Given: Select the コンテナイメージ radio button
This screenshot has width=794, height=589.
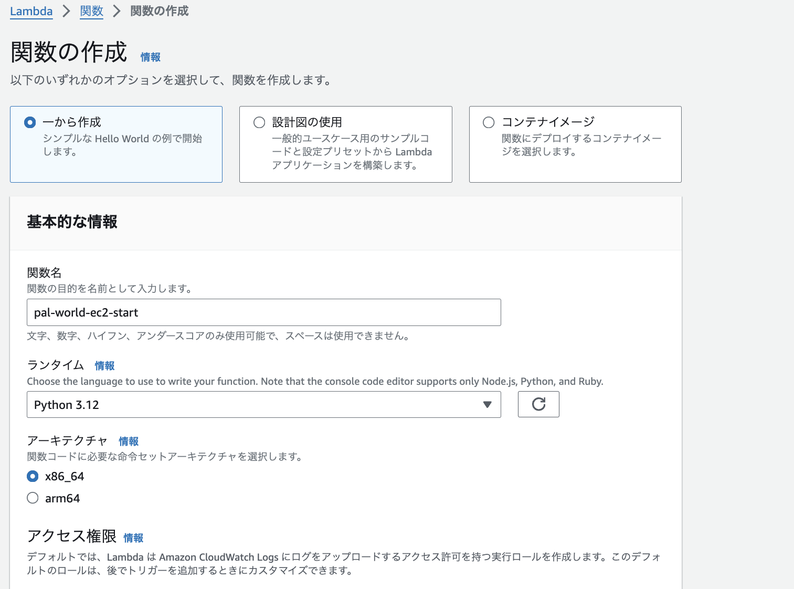Looking at the screenshot, I should [x=489, y=122].
